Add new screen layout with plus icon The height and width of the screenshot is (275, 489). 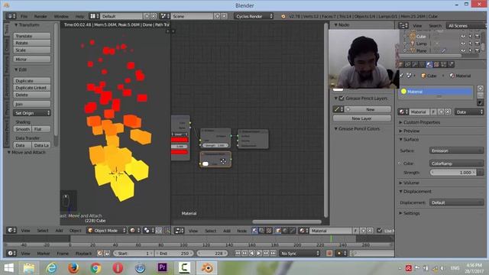[147, 16]
